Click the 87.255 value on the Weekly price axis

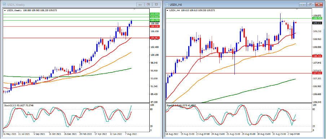154,102
